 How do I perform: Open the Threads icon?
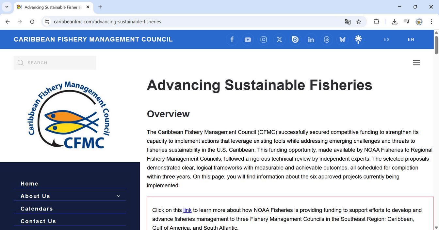327,39
